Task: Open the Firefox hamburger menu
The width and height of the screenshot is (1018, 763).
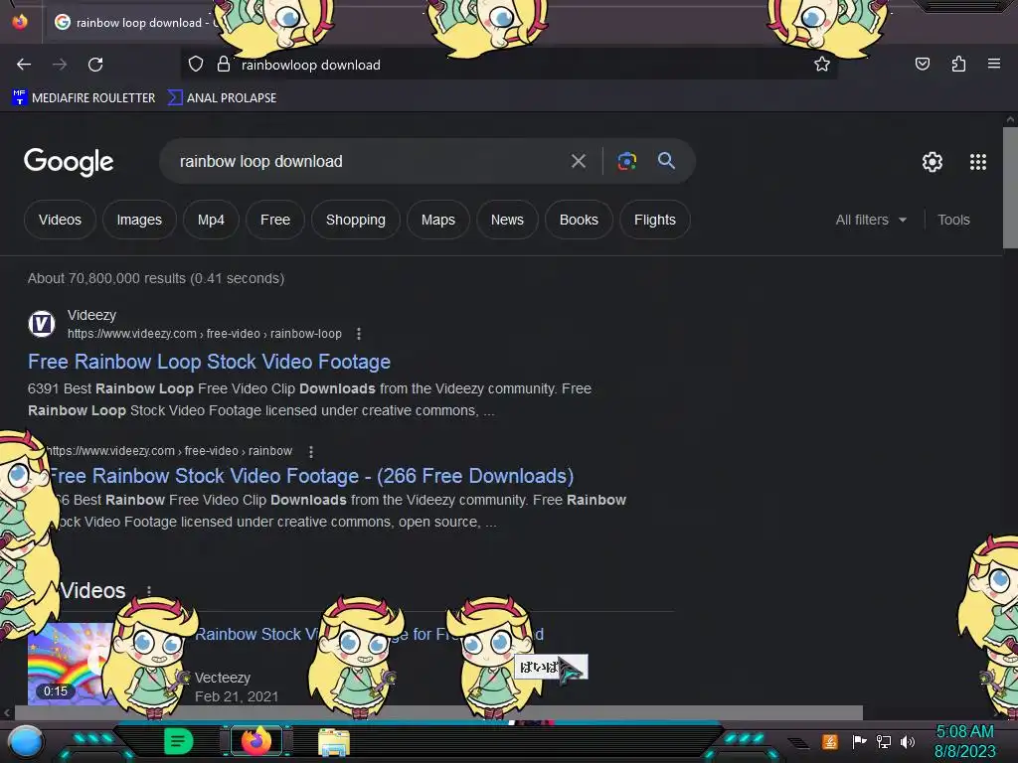Action: click(x=994, y=64)
